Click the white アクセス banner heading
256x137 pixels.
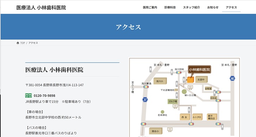pos(128,27)
